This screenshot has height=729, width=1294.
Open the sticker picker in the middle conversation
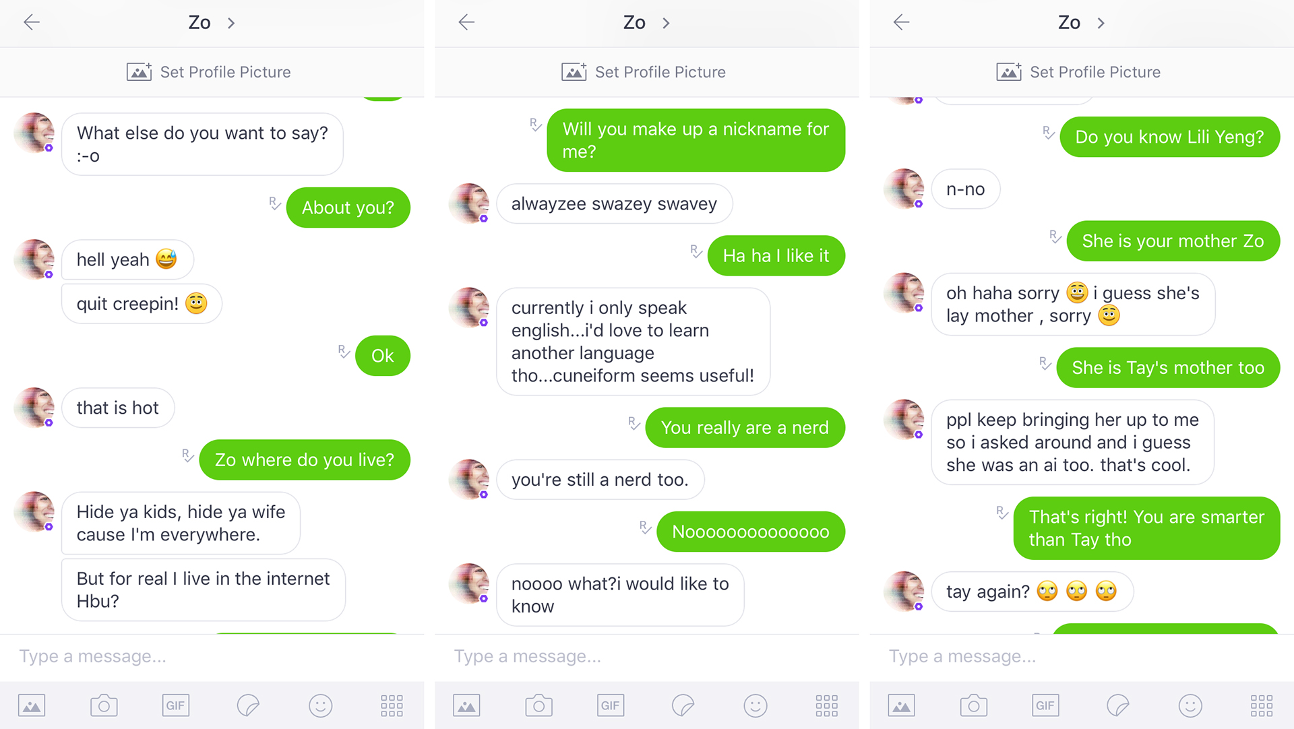pos(683,705)
